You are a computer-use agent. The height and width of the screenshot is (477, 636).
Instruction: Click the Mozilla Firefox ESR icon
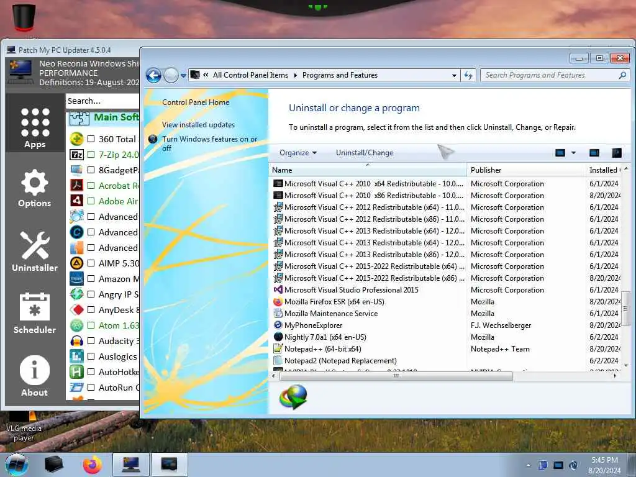click(x=278, y=302)
